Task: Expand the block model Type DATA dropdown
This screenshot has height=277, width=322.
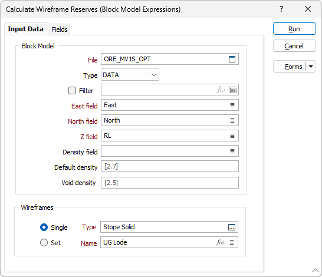Action: click(x=130, y=75)
